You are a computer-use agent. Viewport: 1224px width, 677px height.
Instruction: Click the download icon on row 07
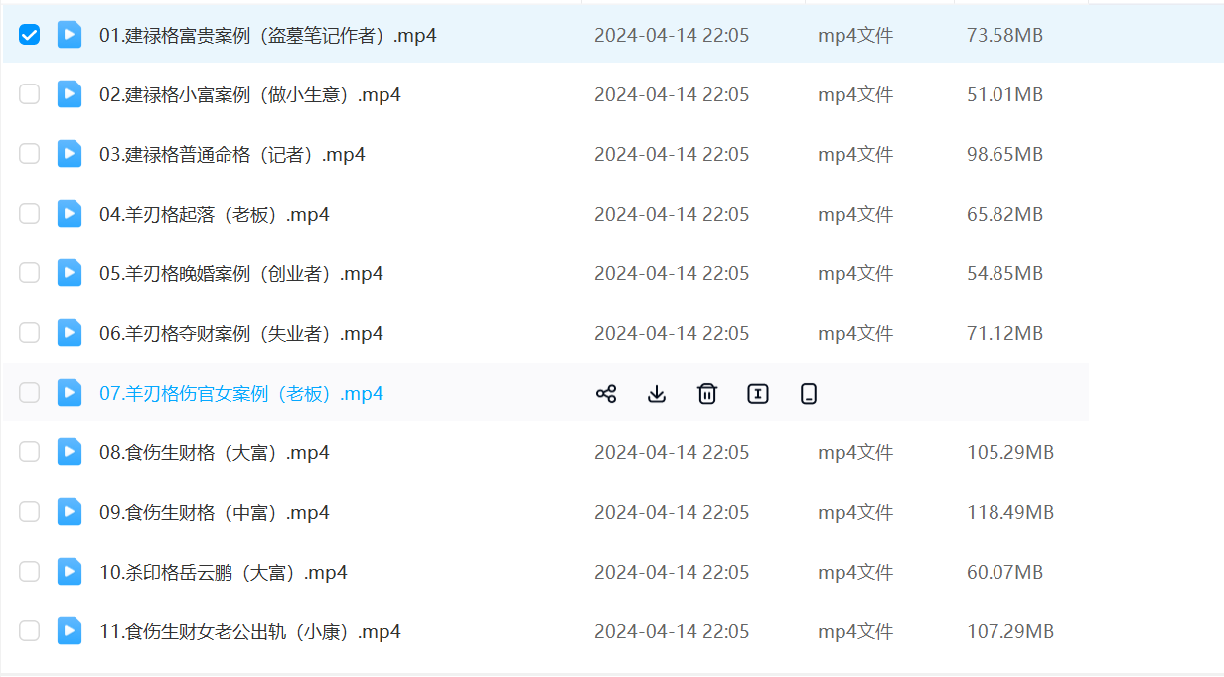point(657,394)
